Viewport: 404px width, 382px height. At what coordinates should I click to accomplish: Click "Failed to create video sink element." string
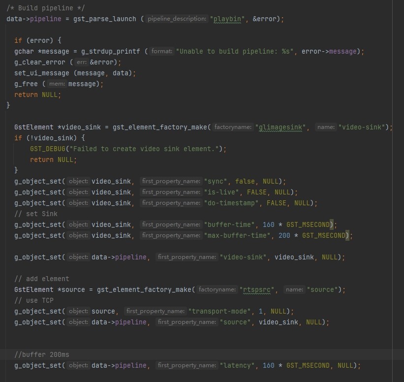coord(144,149)
